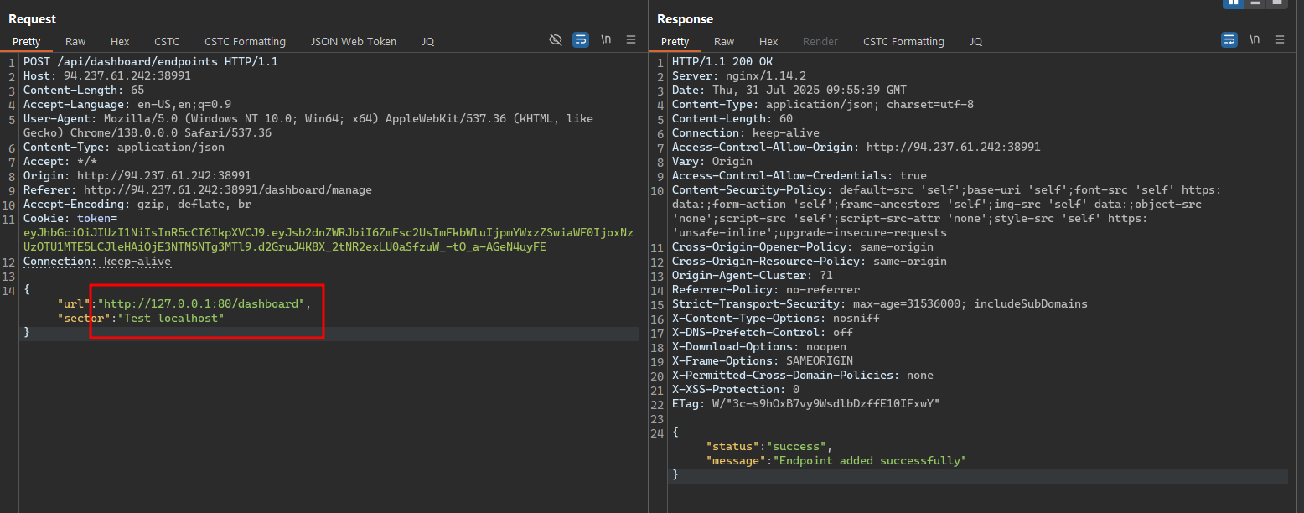
Task: Open the Request pane hamburger menu
Action: [x=631, y=39]
